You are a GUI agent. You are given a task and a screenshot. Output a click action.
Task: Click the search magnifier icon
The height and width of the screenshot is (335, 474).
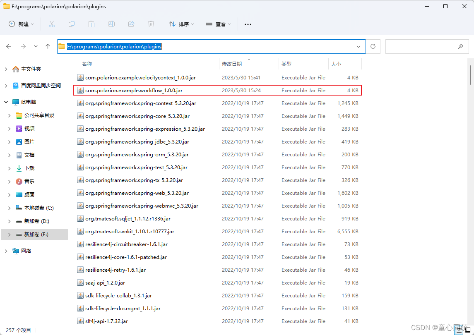[460, 46]
